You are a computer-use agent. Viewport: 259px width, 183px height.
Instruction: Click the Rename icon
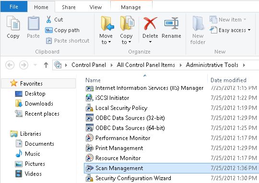tap(171, 23)
